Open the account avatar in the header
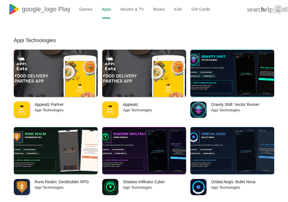 tap(278, 9)
